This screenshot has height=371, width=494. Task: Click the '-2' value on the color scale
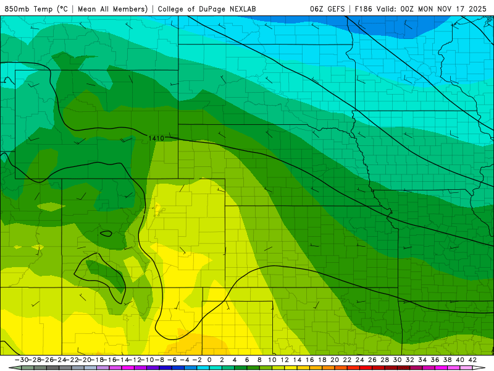click(x=197, y=360)
